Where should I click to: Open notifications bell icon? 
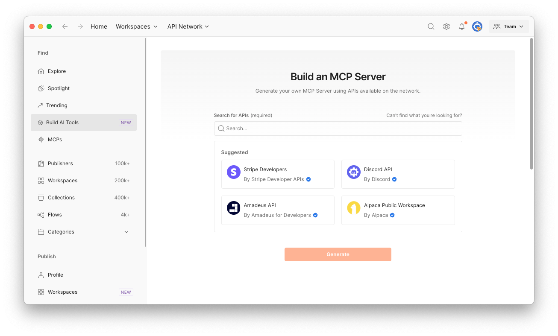[x=462, y=26]
